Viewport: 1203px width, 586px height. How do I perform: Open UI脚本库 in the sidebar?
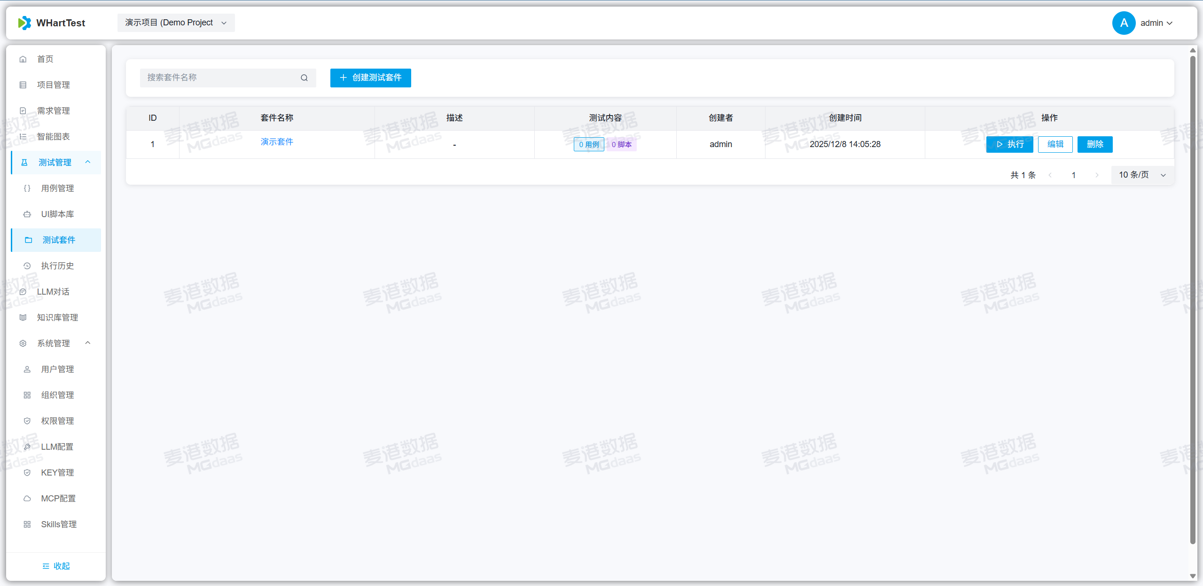point(57,214)
